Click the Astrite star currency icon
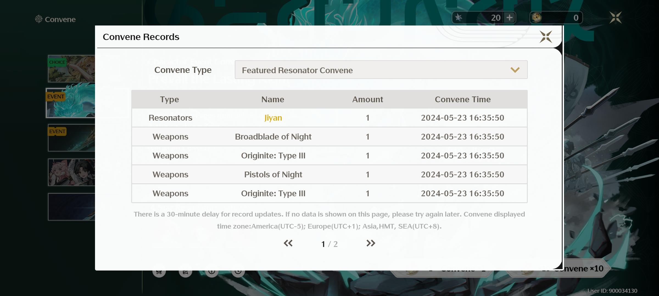The width and height of the screenshot is (659, 296). click(459, 18)
